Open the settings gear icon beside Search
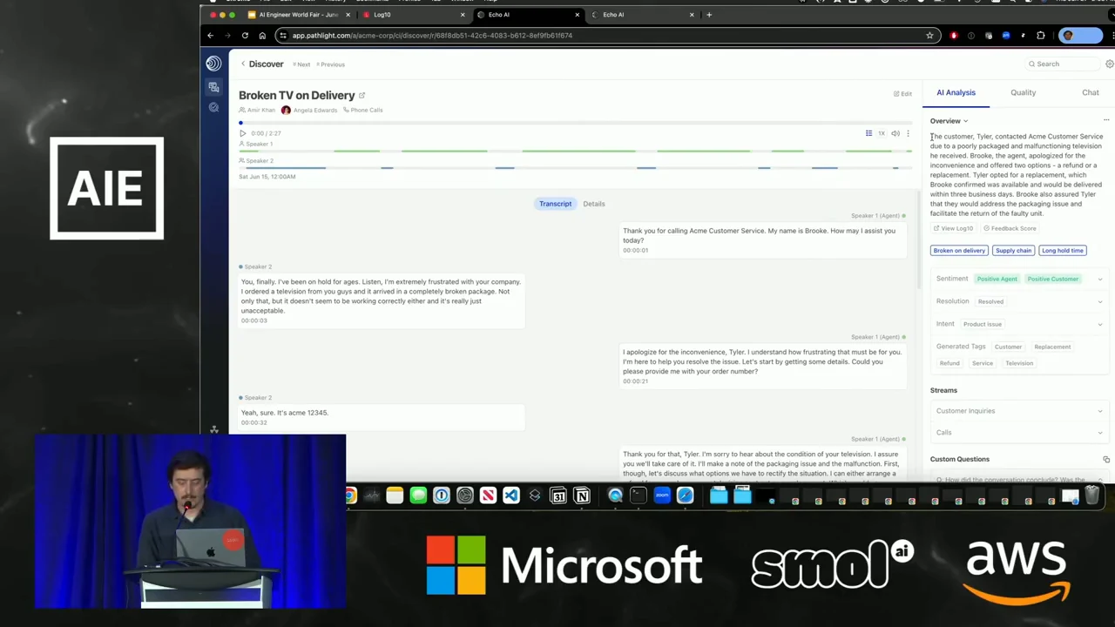The image size is (1115, 627). [x=1109, y=64]
